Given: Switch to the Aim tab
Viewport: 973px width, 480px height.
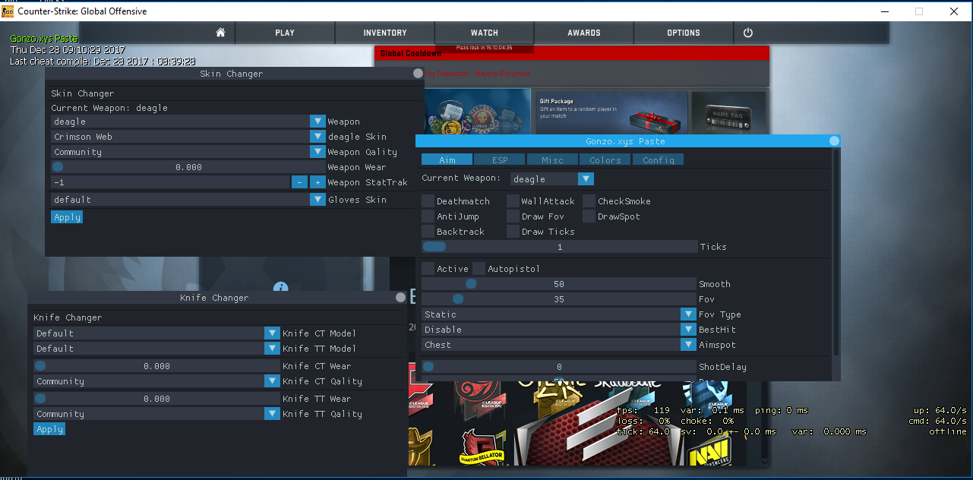Looking at the screenshot, I should 447,160.
